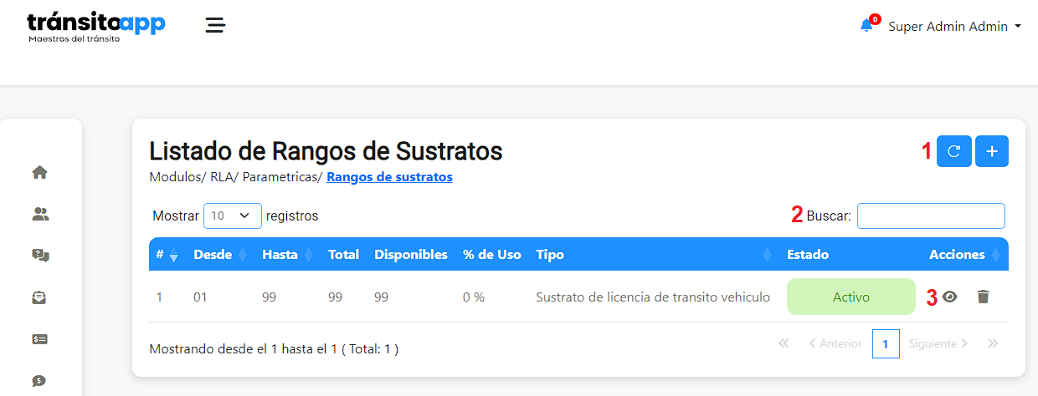Focus the Buscar search field
Viewport: 1038px width, 396px height.
(931, 216)
